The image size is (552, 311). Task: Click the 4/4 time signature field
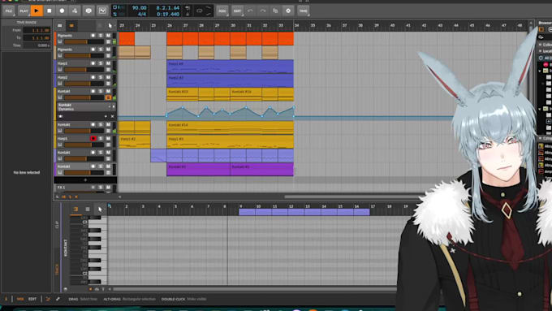pyautogui.click(x=141, y=14)
